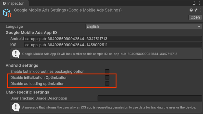Click the Open button
This screenshot has height=114, width=203.
pyautogui.click(x=195, y=17)
